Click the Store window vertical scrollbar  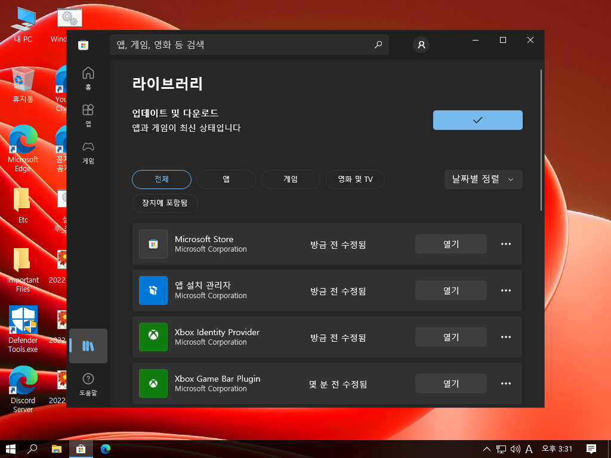pyautogui.click(x=541, y=140)
